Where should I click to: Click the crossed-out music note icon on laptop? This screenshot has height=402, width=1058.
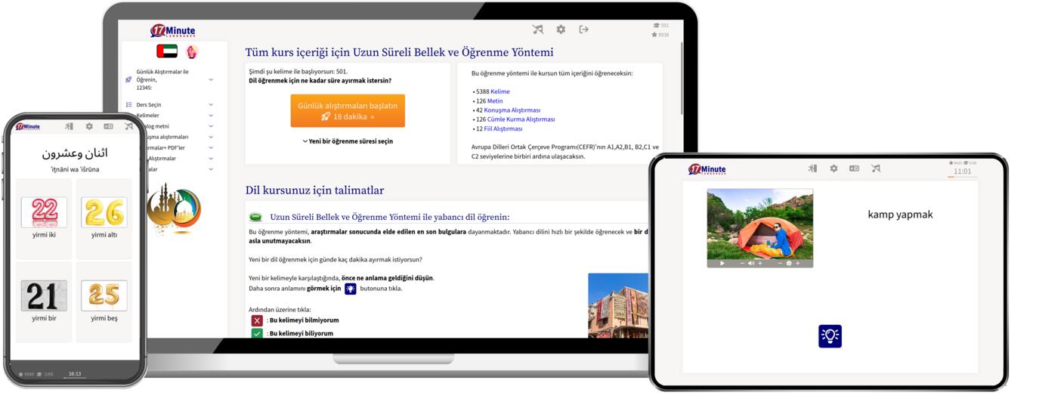click(x=537, y=29)
